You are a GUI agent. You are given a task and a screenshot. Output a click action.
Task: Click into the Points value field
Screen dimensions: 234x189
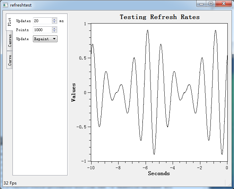(x=43, y=30)
